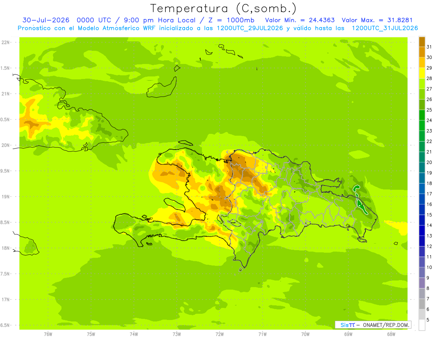Click the blue legend swatch between 15 and 16
The height and width of the screenshot is (339, 439).
coord(422,210)
